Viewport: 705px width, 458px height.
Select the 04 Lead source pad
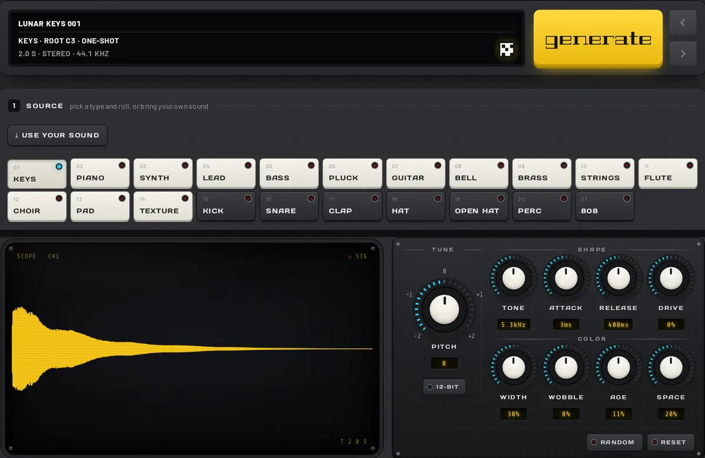(226, 173)
